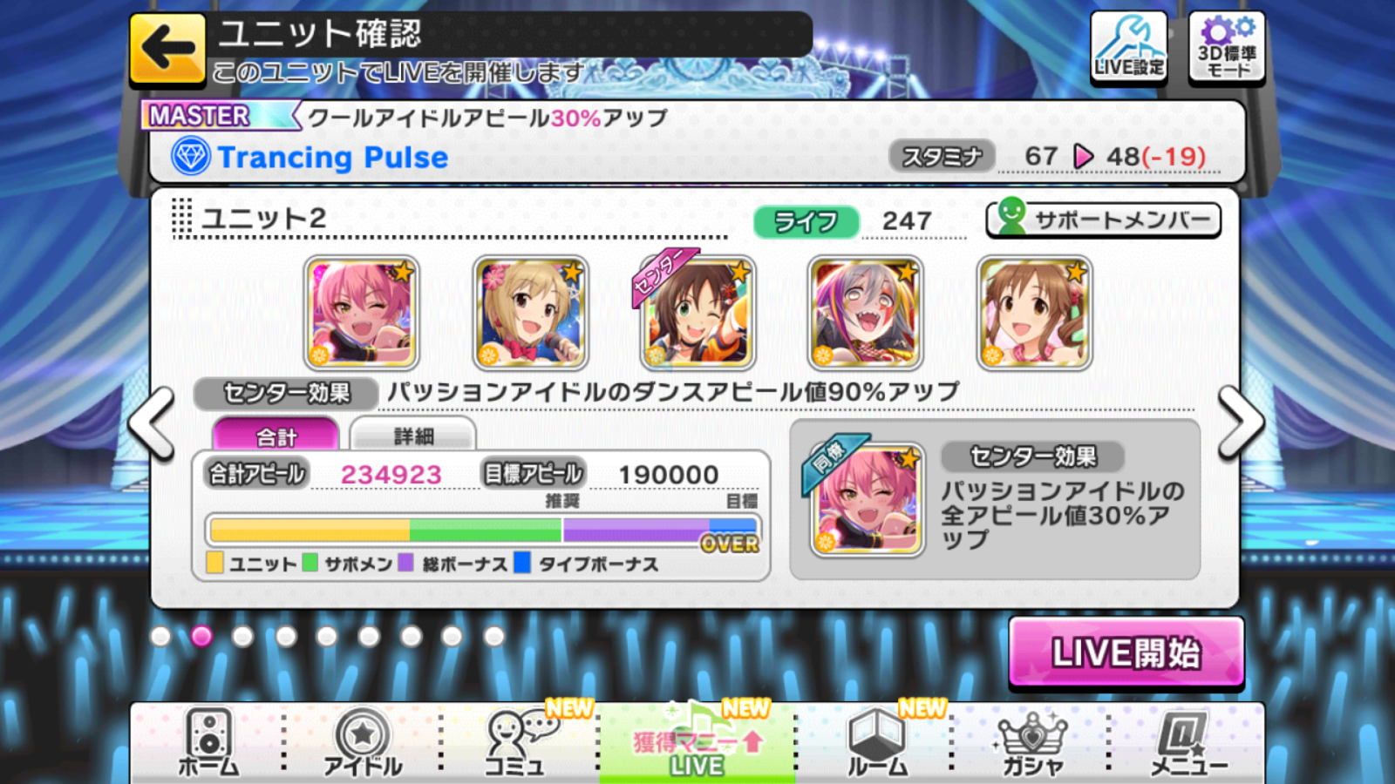This screenshot has height=784, width=1395.
Task: Tap the appeal value progress bar
Action: [483, 530]
